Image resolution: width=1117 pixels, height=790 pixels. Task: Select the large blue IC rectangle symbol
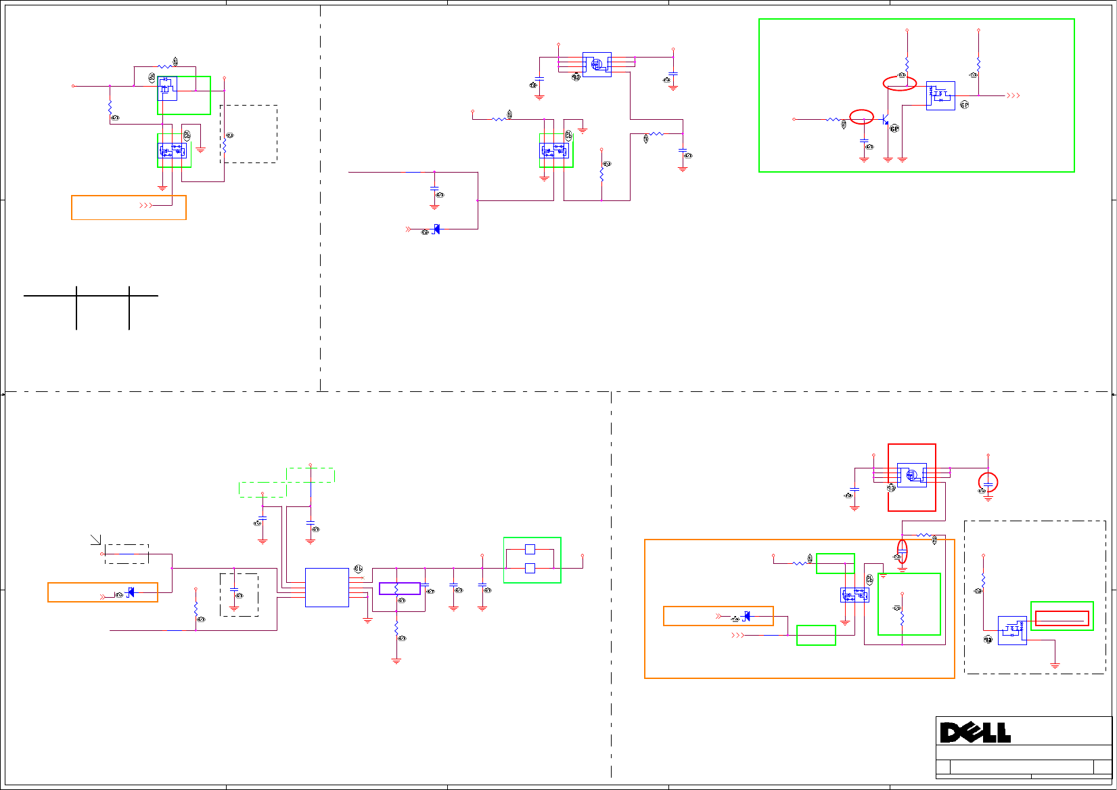(x=327, y=588)
